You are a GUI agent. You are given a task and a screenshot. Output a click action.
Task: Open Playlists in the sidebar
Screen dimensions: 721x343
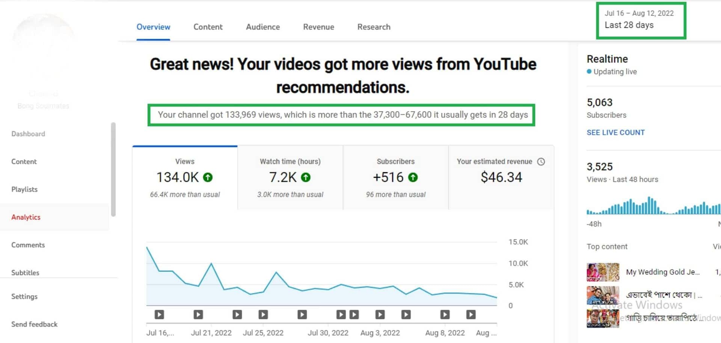pos(24,190)
